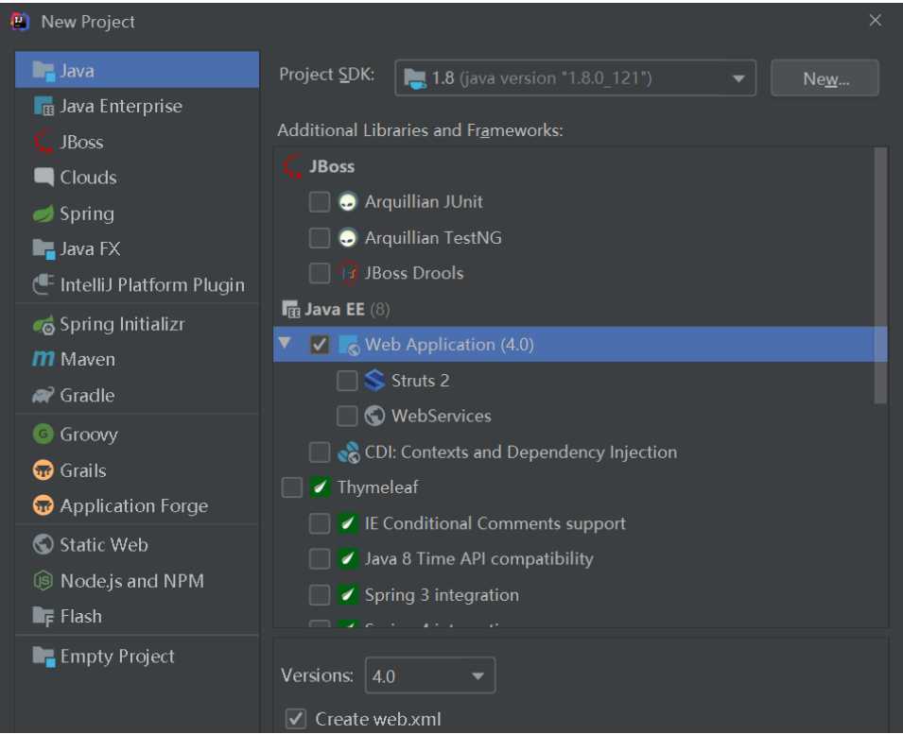The image size is (903, 734).
Task: Select Java Enterprise project type
Action: (137, 107)
